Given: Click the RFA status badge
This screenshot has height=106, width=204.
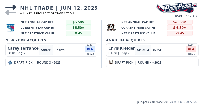Looking at the screenshot, I should point(90,49).
